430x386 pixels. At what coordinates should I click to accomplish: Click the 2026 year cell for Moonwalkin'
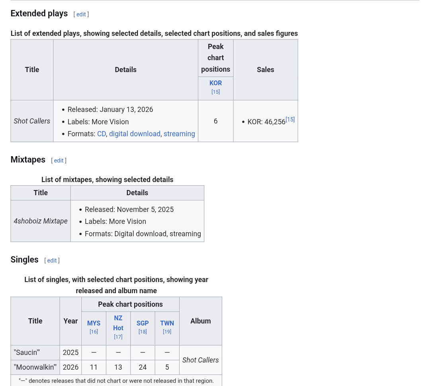(70, 367)
